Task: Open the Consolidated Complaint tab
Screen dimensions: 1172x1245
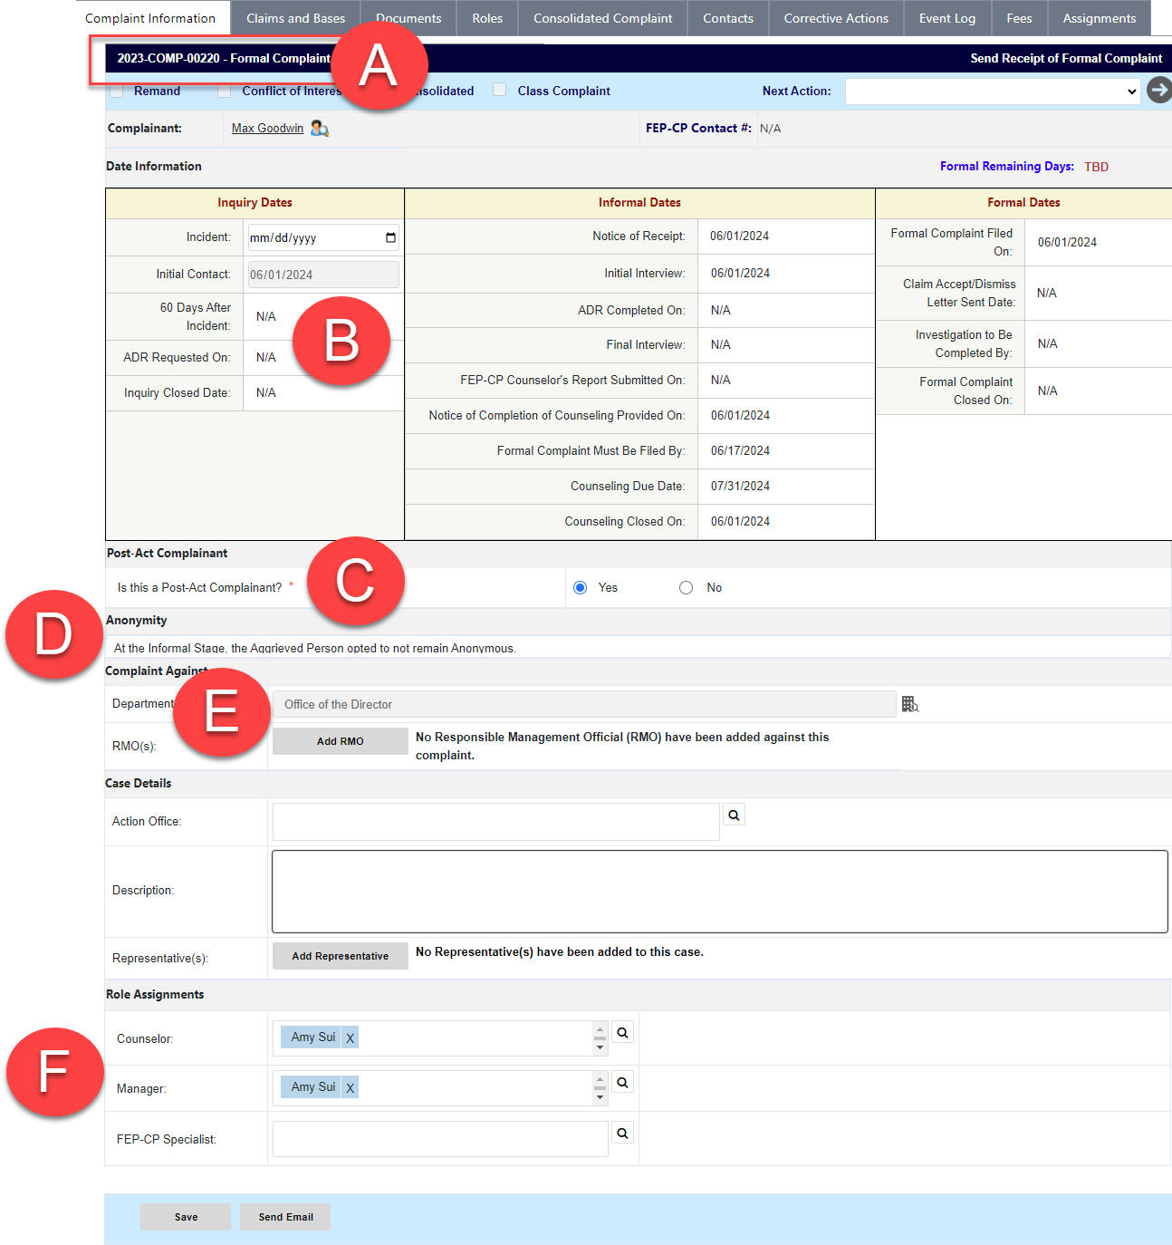Action: [603, 18]
